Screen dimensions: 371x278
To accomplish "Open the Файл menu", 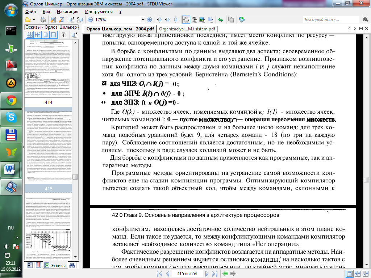I will coord(30,12).
